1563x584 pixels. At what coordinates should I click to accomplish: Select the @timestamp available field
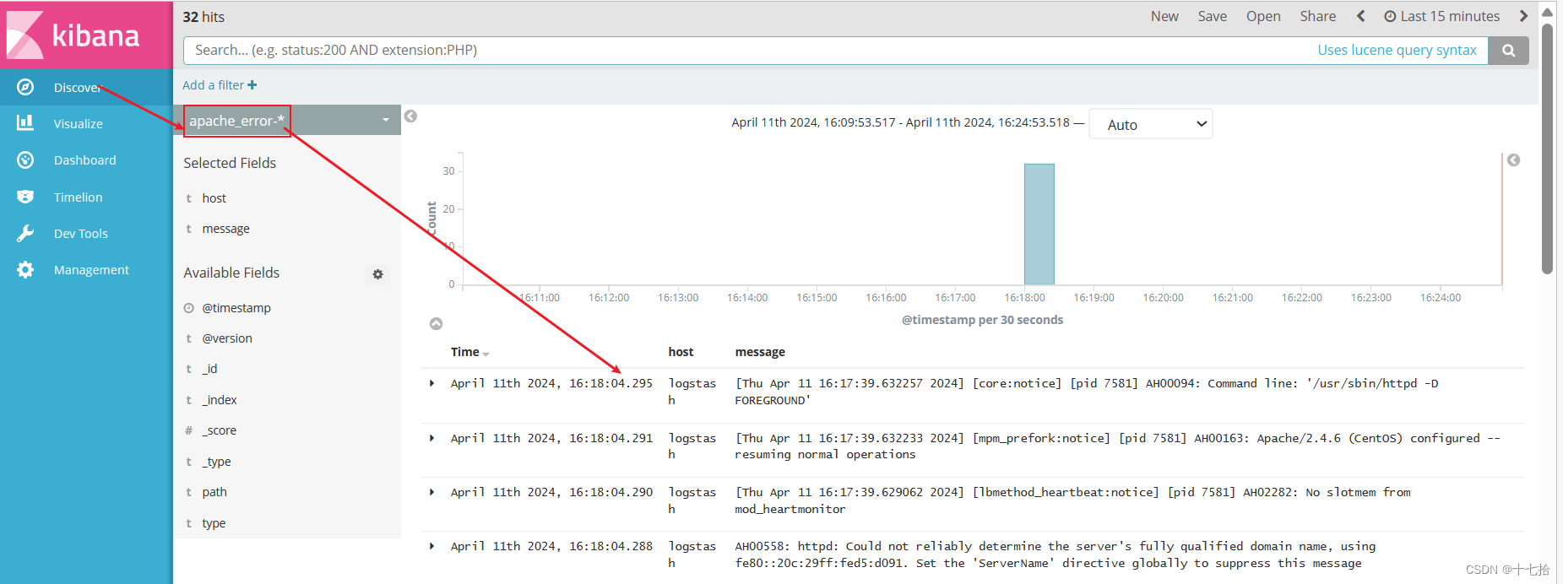[x=236, y=308]
